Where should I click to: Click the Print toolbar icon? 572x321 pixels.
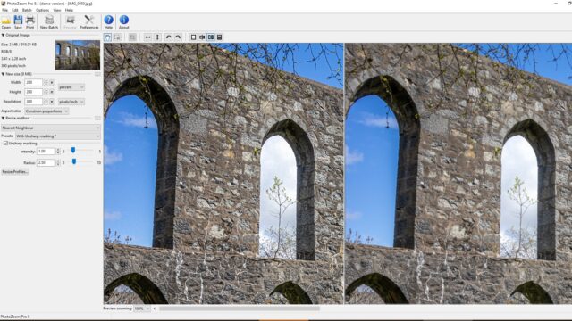click(29, 21)
